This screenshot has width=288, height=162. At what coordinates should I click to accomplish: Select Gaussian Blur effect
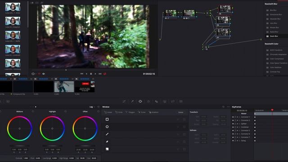275,19
